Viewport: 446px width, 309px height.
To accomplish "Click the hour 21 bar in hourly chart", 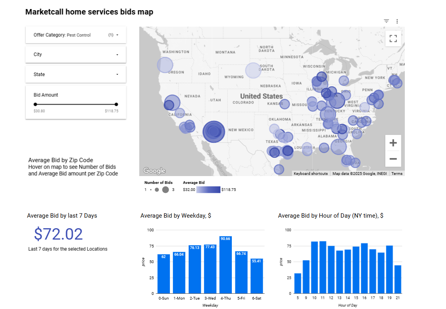I will 398,280.
